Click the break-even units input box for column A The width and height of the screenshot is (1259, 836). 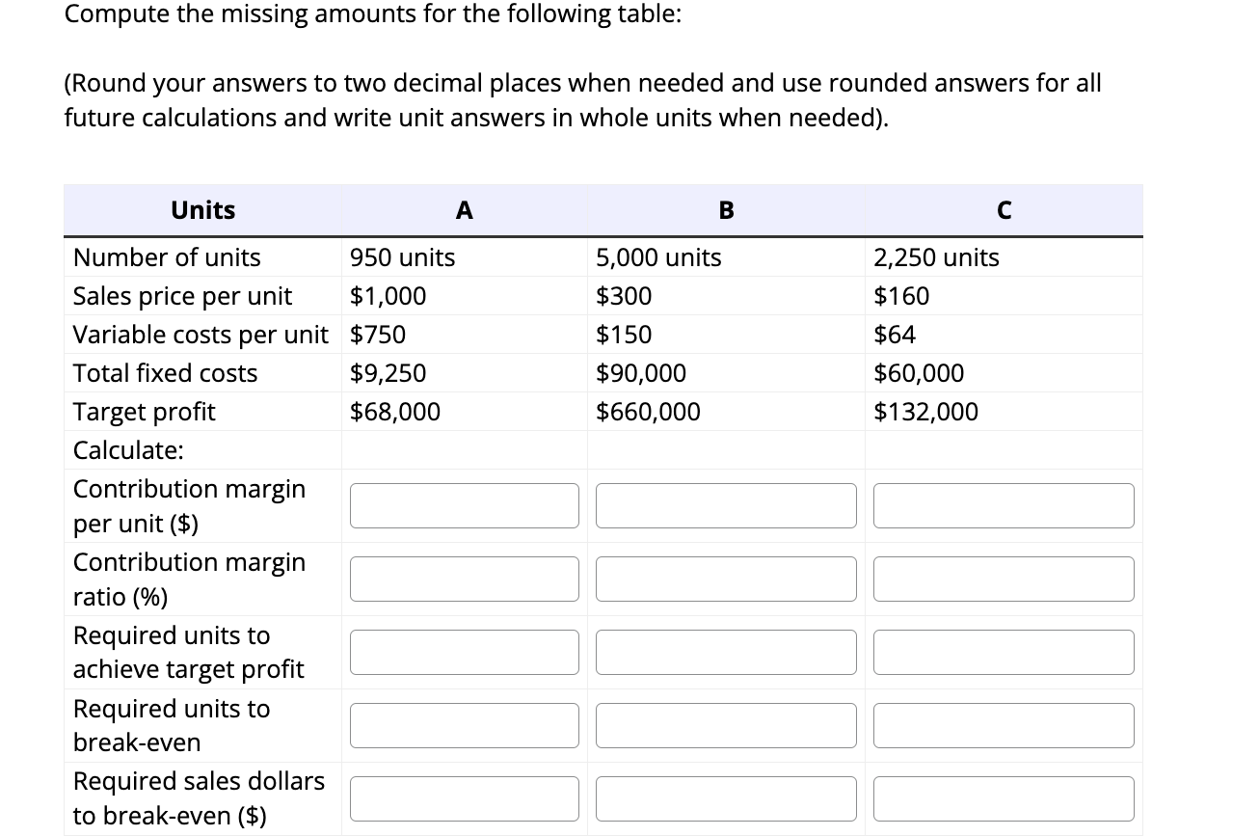coord(465,725)
